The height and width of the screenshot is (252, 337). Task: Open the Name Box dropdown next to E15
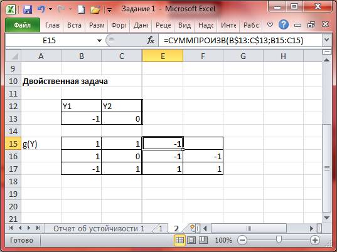click(x=99, y=40)
